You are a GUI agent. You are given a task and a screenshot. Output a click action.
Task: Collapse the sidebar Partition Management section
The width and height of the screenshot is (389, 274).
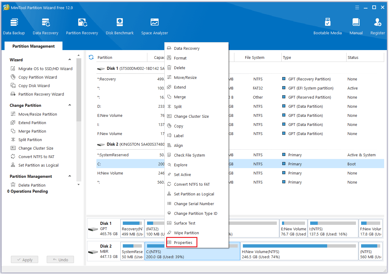[x=70, y=176]
